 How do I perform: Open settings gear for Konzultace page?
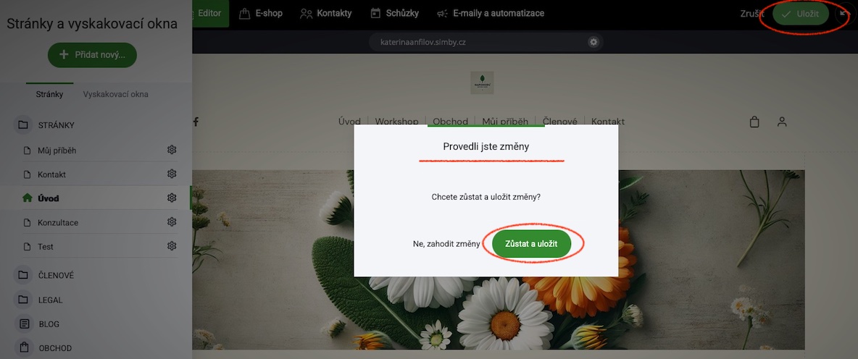[x=172, y=222]
